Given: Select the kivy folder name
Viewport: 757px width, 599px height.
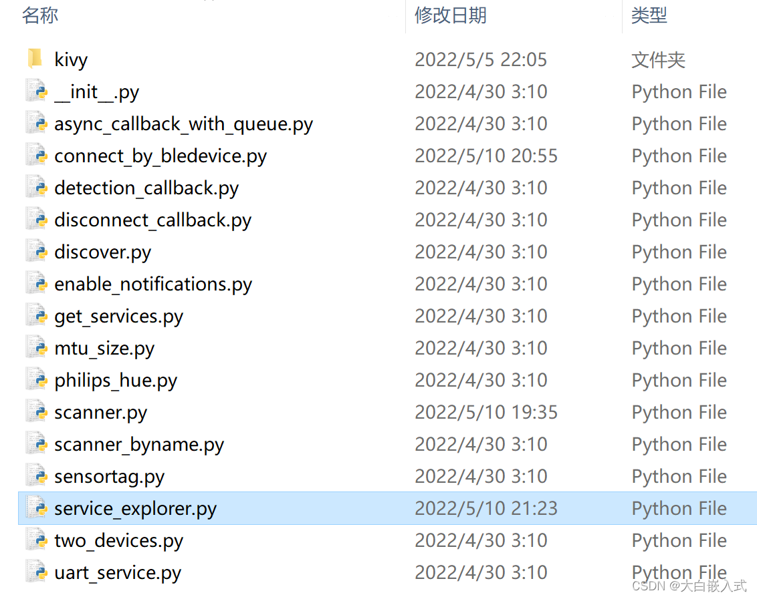Looking at the screenshot, I should [x=71, y=60].
